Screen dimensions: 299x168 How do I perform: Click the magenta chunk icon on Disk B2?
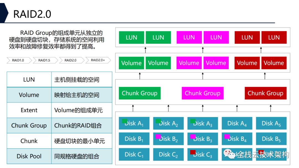point(158,136)
